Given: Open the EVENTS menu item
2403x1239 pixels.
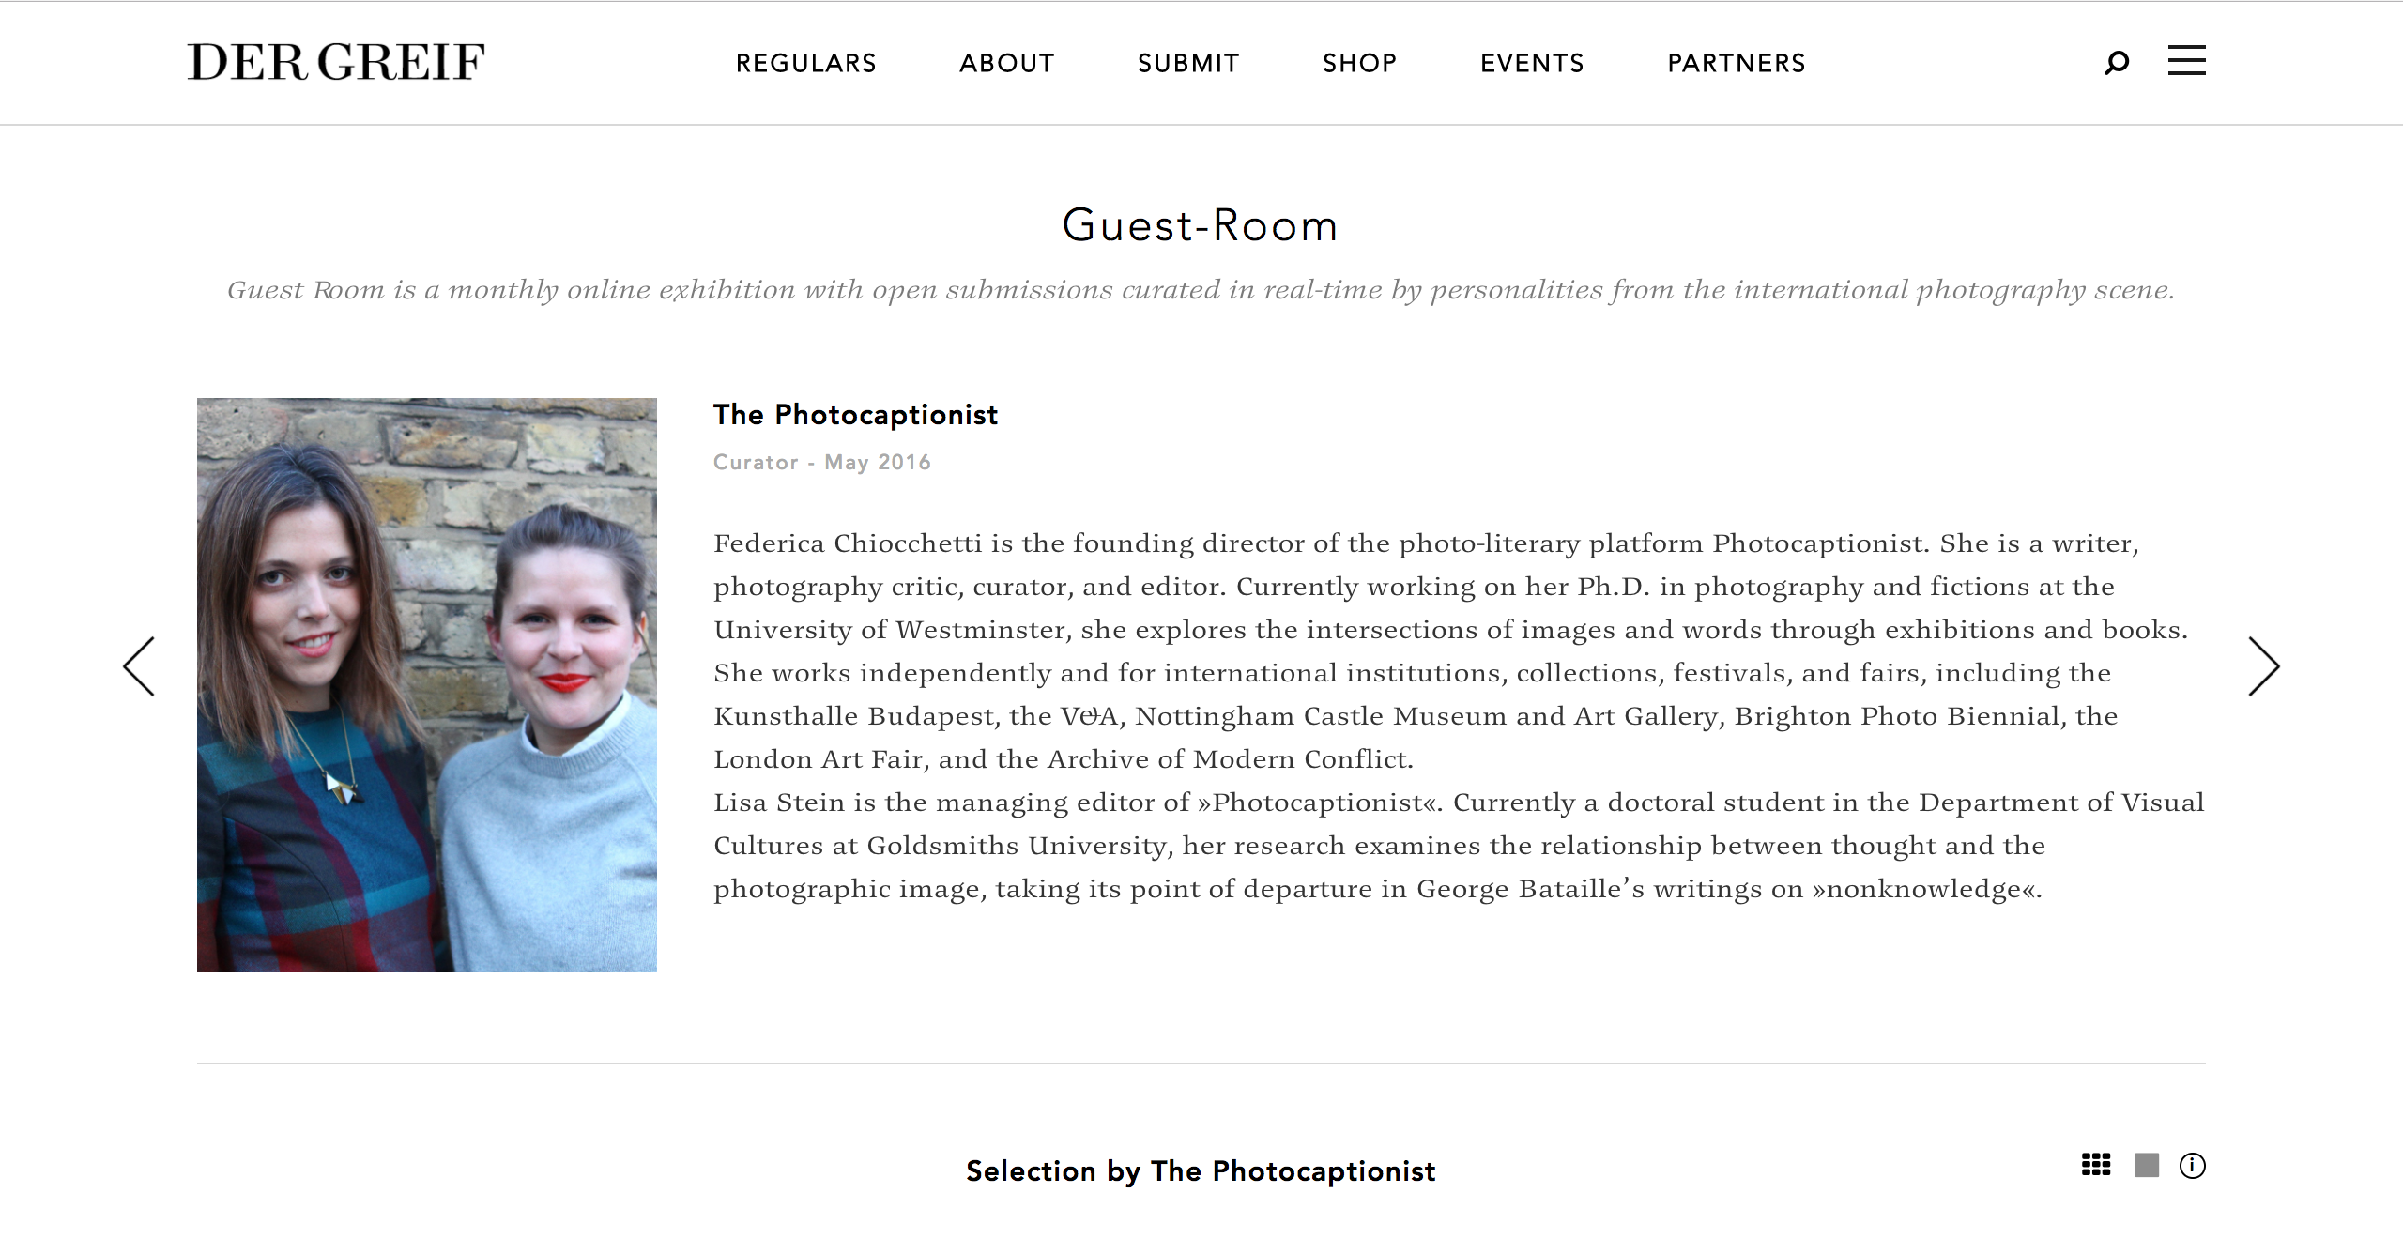Looking at the screenshot, I should [1532, 63].
